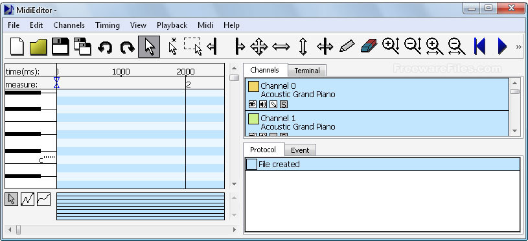Open the Timing menu
The height and width of the screenshot is (241, 528).
tap(108, 25)
